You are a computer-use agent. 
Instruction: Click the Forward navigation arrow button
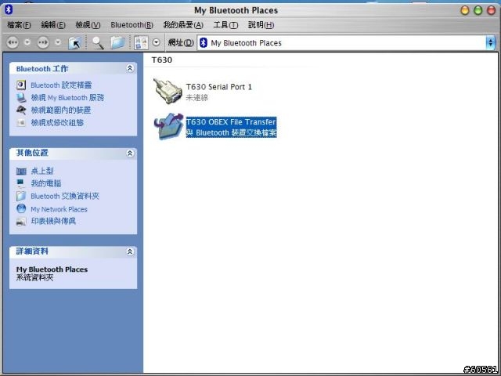[x=43, y=42]
